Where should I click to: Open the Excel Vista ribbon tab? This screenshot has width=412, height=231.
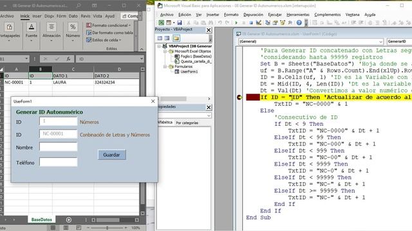(x=97, y=16)
